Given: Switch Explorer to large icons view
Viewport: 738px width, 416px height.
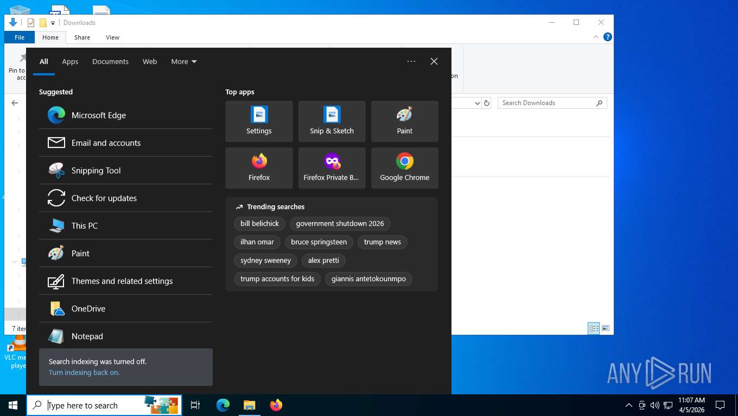Looking at the screenshot, I should [x=606, y=328].
